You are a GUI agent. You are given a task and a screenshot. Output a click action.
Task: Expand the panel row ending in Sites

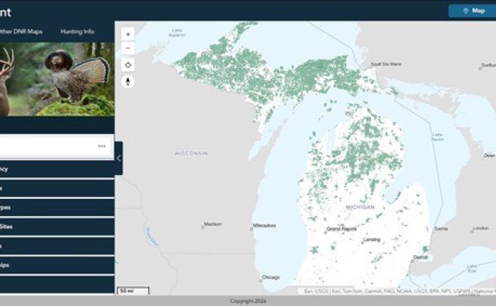pyautogui.click(x=57, y=226)
